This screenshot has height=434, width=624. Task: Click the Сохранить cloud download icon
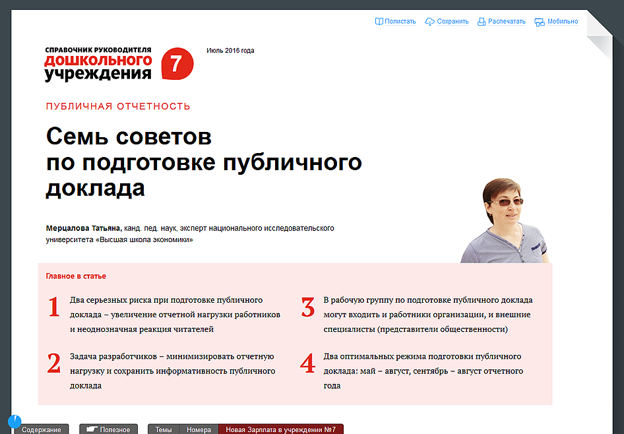[x=429, y=22]
